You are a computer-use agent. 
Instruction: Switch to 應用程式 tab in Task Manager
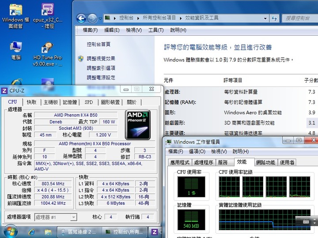pos(180,163)
